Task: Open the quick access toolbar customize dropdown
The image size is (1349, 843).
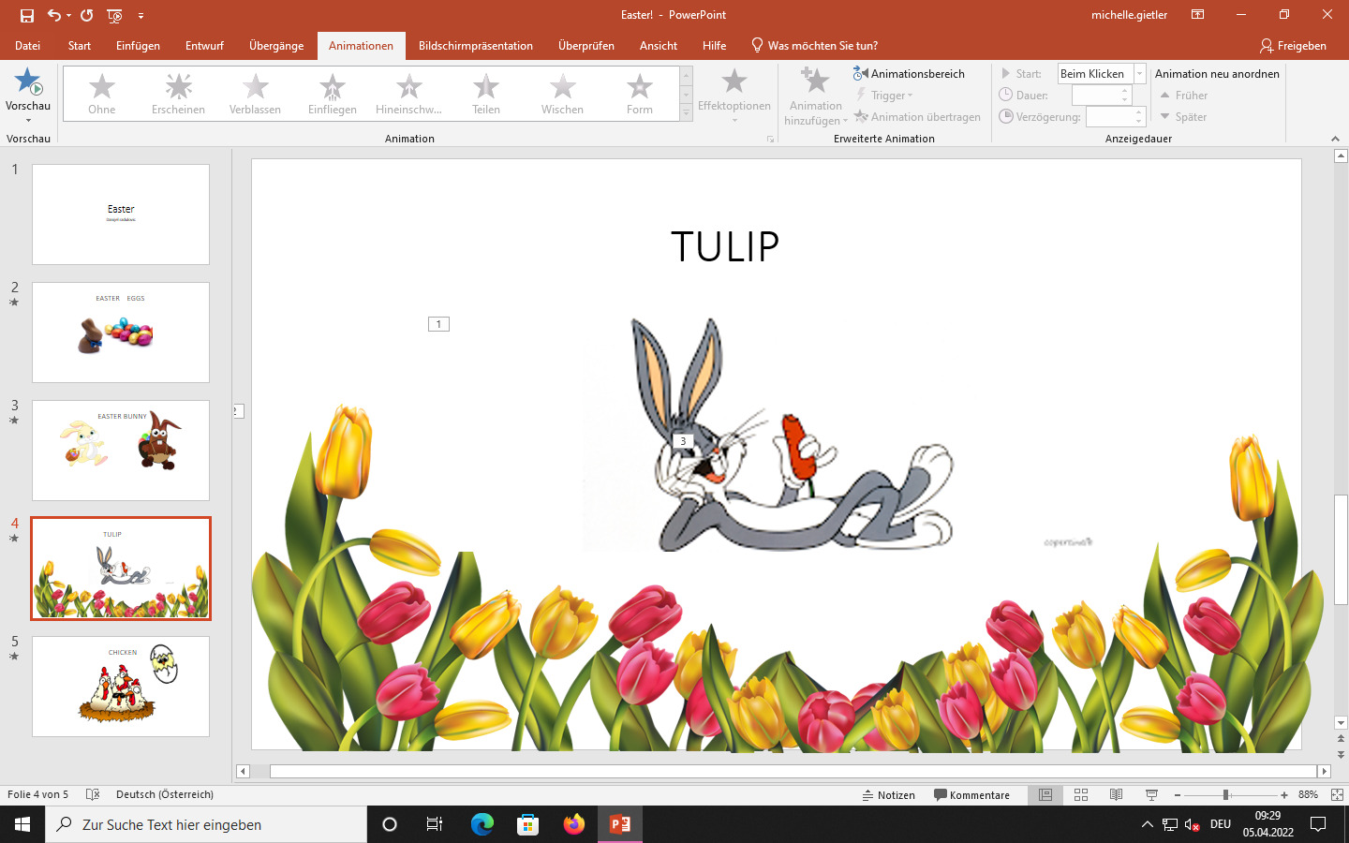Action: [x=141, y=15]
